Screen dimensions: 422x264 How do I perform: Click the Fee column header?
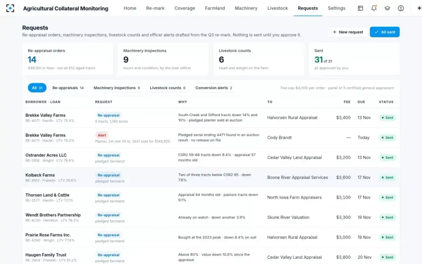point(347,102)
